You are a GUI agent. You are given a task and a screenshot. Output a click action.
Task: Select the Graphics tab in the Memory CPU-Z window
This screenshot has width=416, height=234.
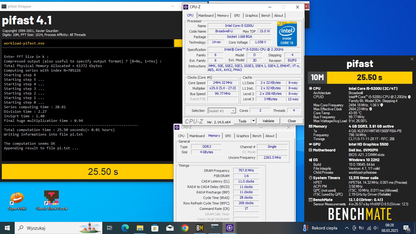(x=242, y=136)
